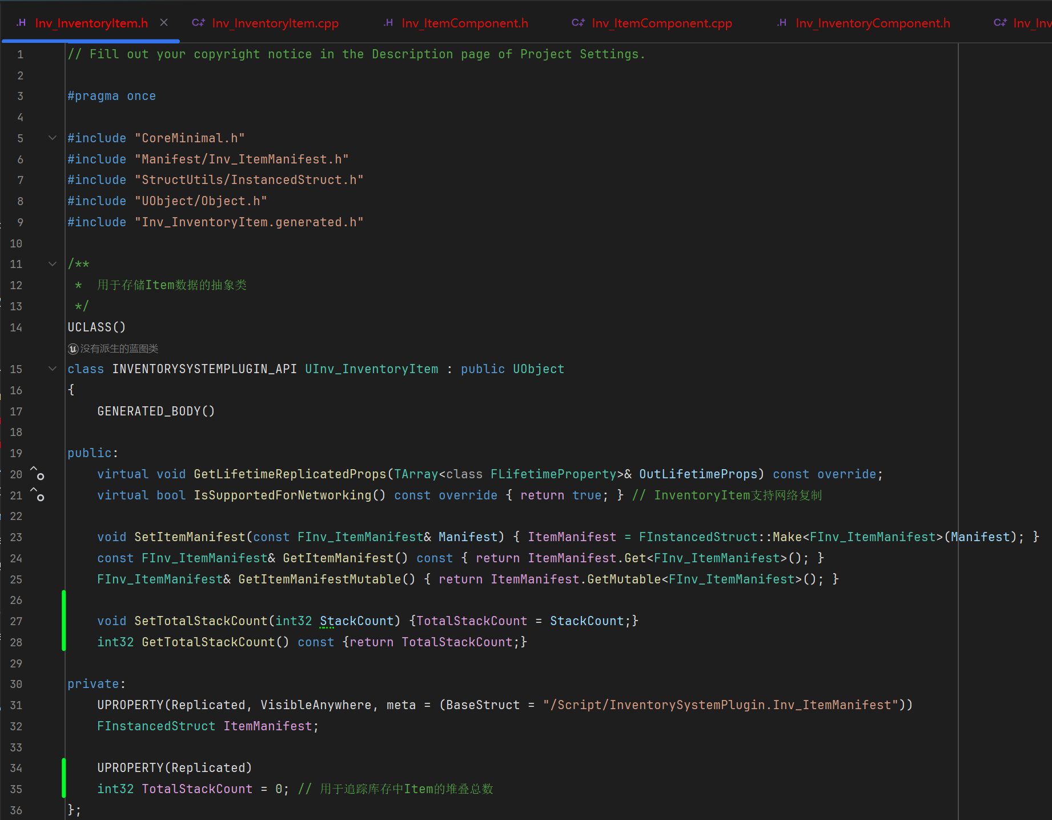The height and width of the screenshot is (820, 1052).
Task: Click line number 14 in the gutter
Action: coord(16,327)
